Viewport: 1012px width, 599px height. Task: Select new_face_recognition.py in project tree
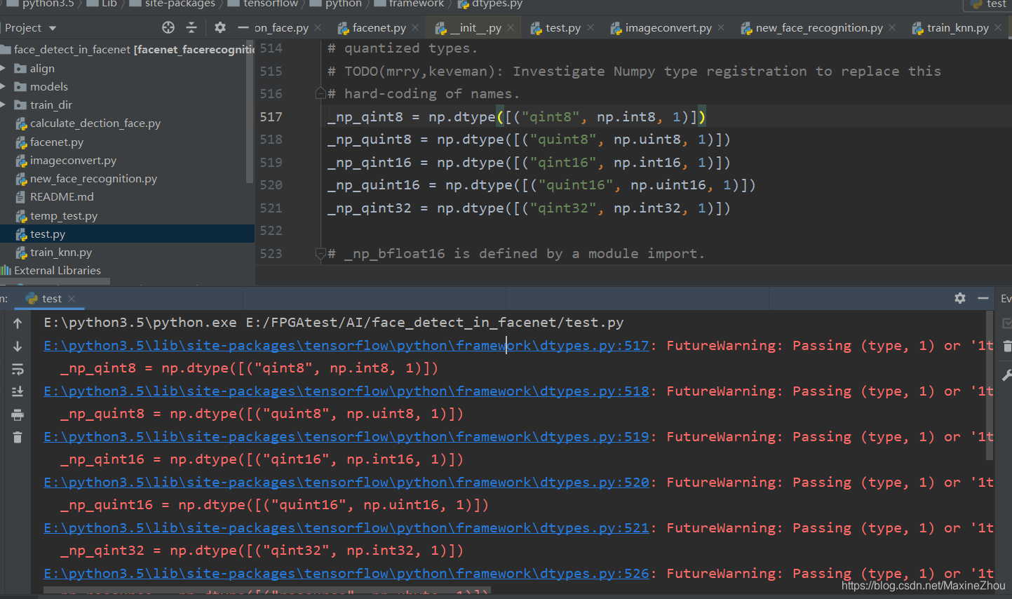[93, 178]
